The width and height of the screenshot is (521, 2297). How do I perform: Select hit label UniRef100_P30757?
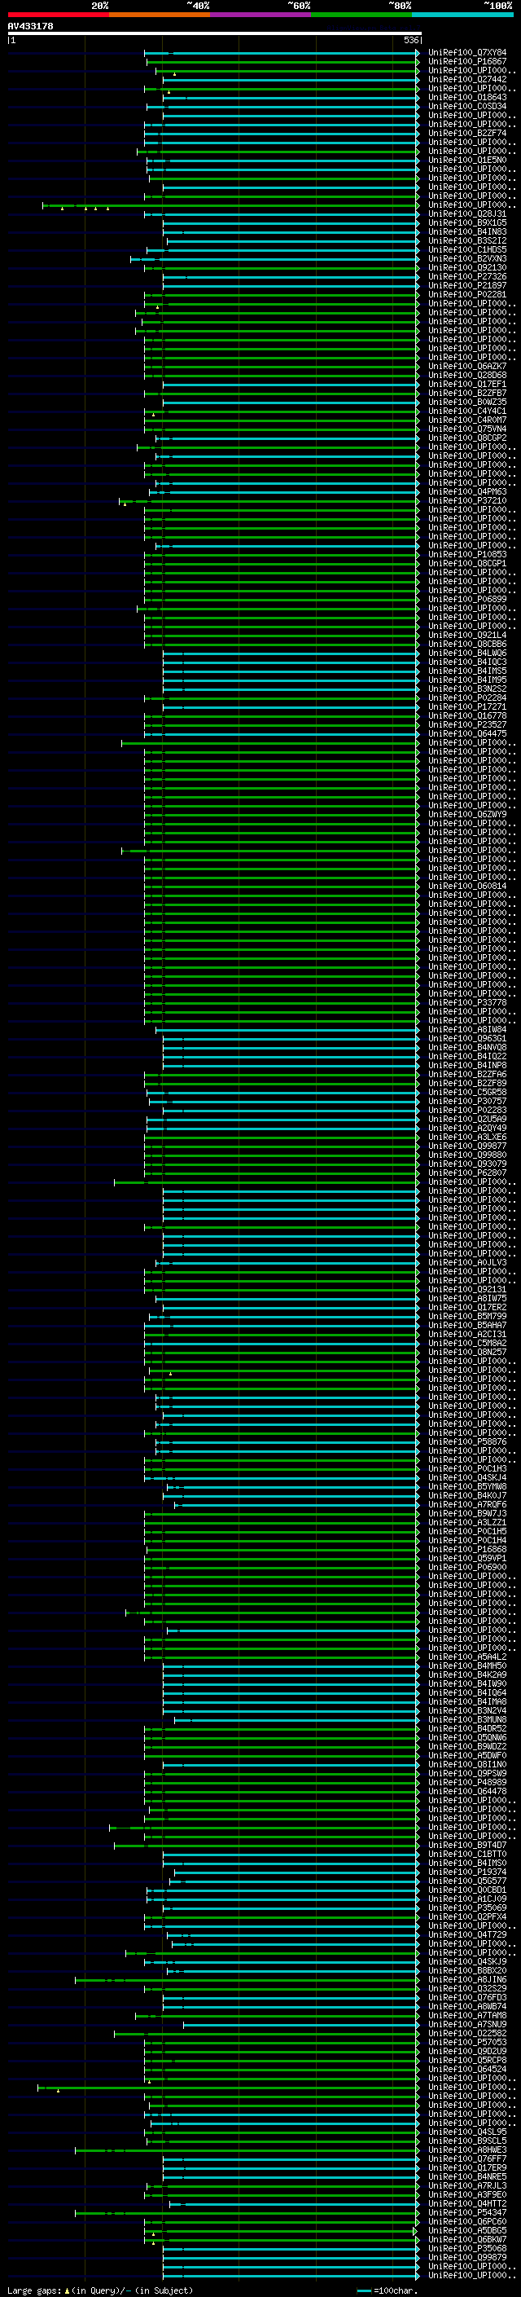(467, 1102)
